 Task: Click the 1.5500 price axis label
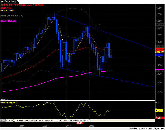pyautogui.click(x=159, y=21)
